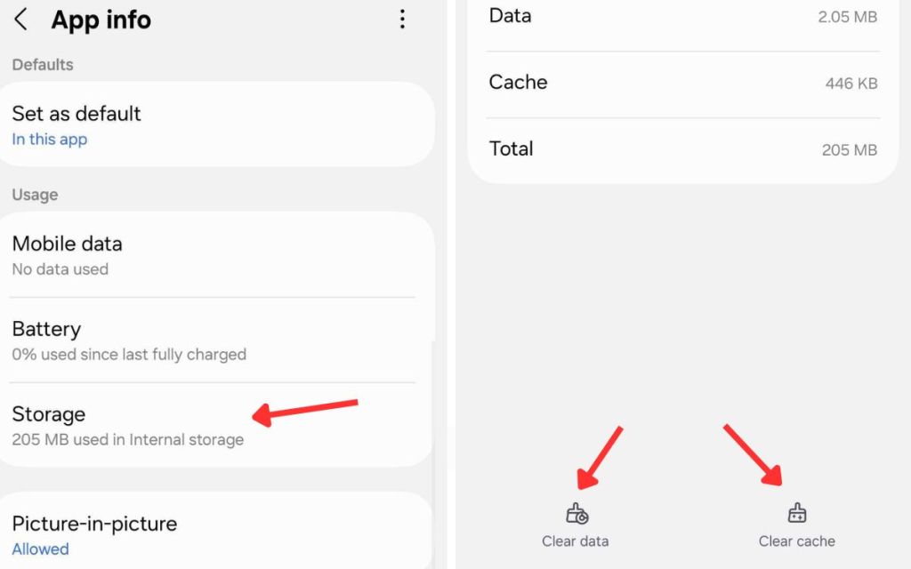Tap the Clear cache broom icon
The height and width of the screenshot is (569, 911).
797,514
